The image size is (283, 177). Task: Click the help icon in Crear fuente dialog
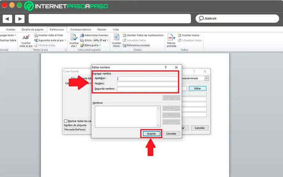194,72
